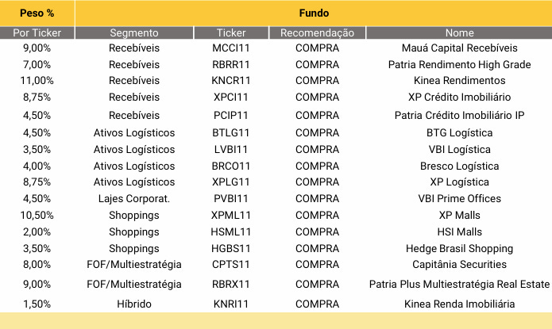Click the Kinea Rendimentos name cell
This screenshot has width=552, height=329.
(x=459, y=81)
